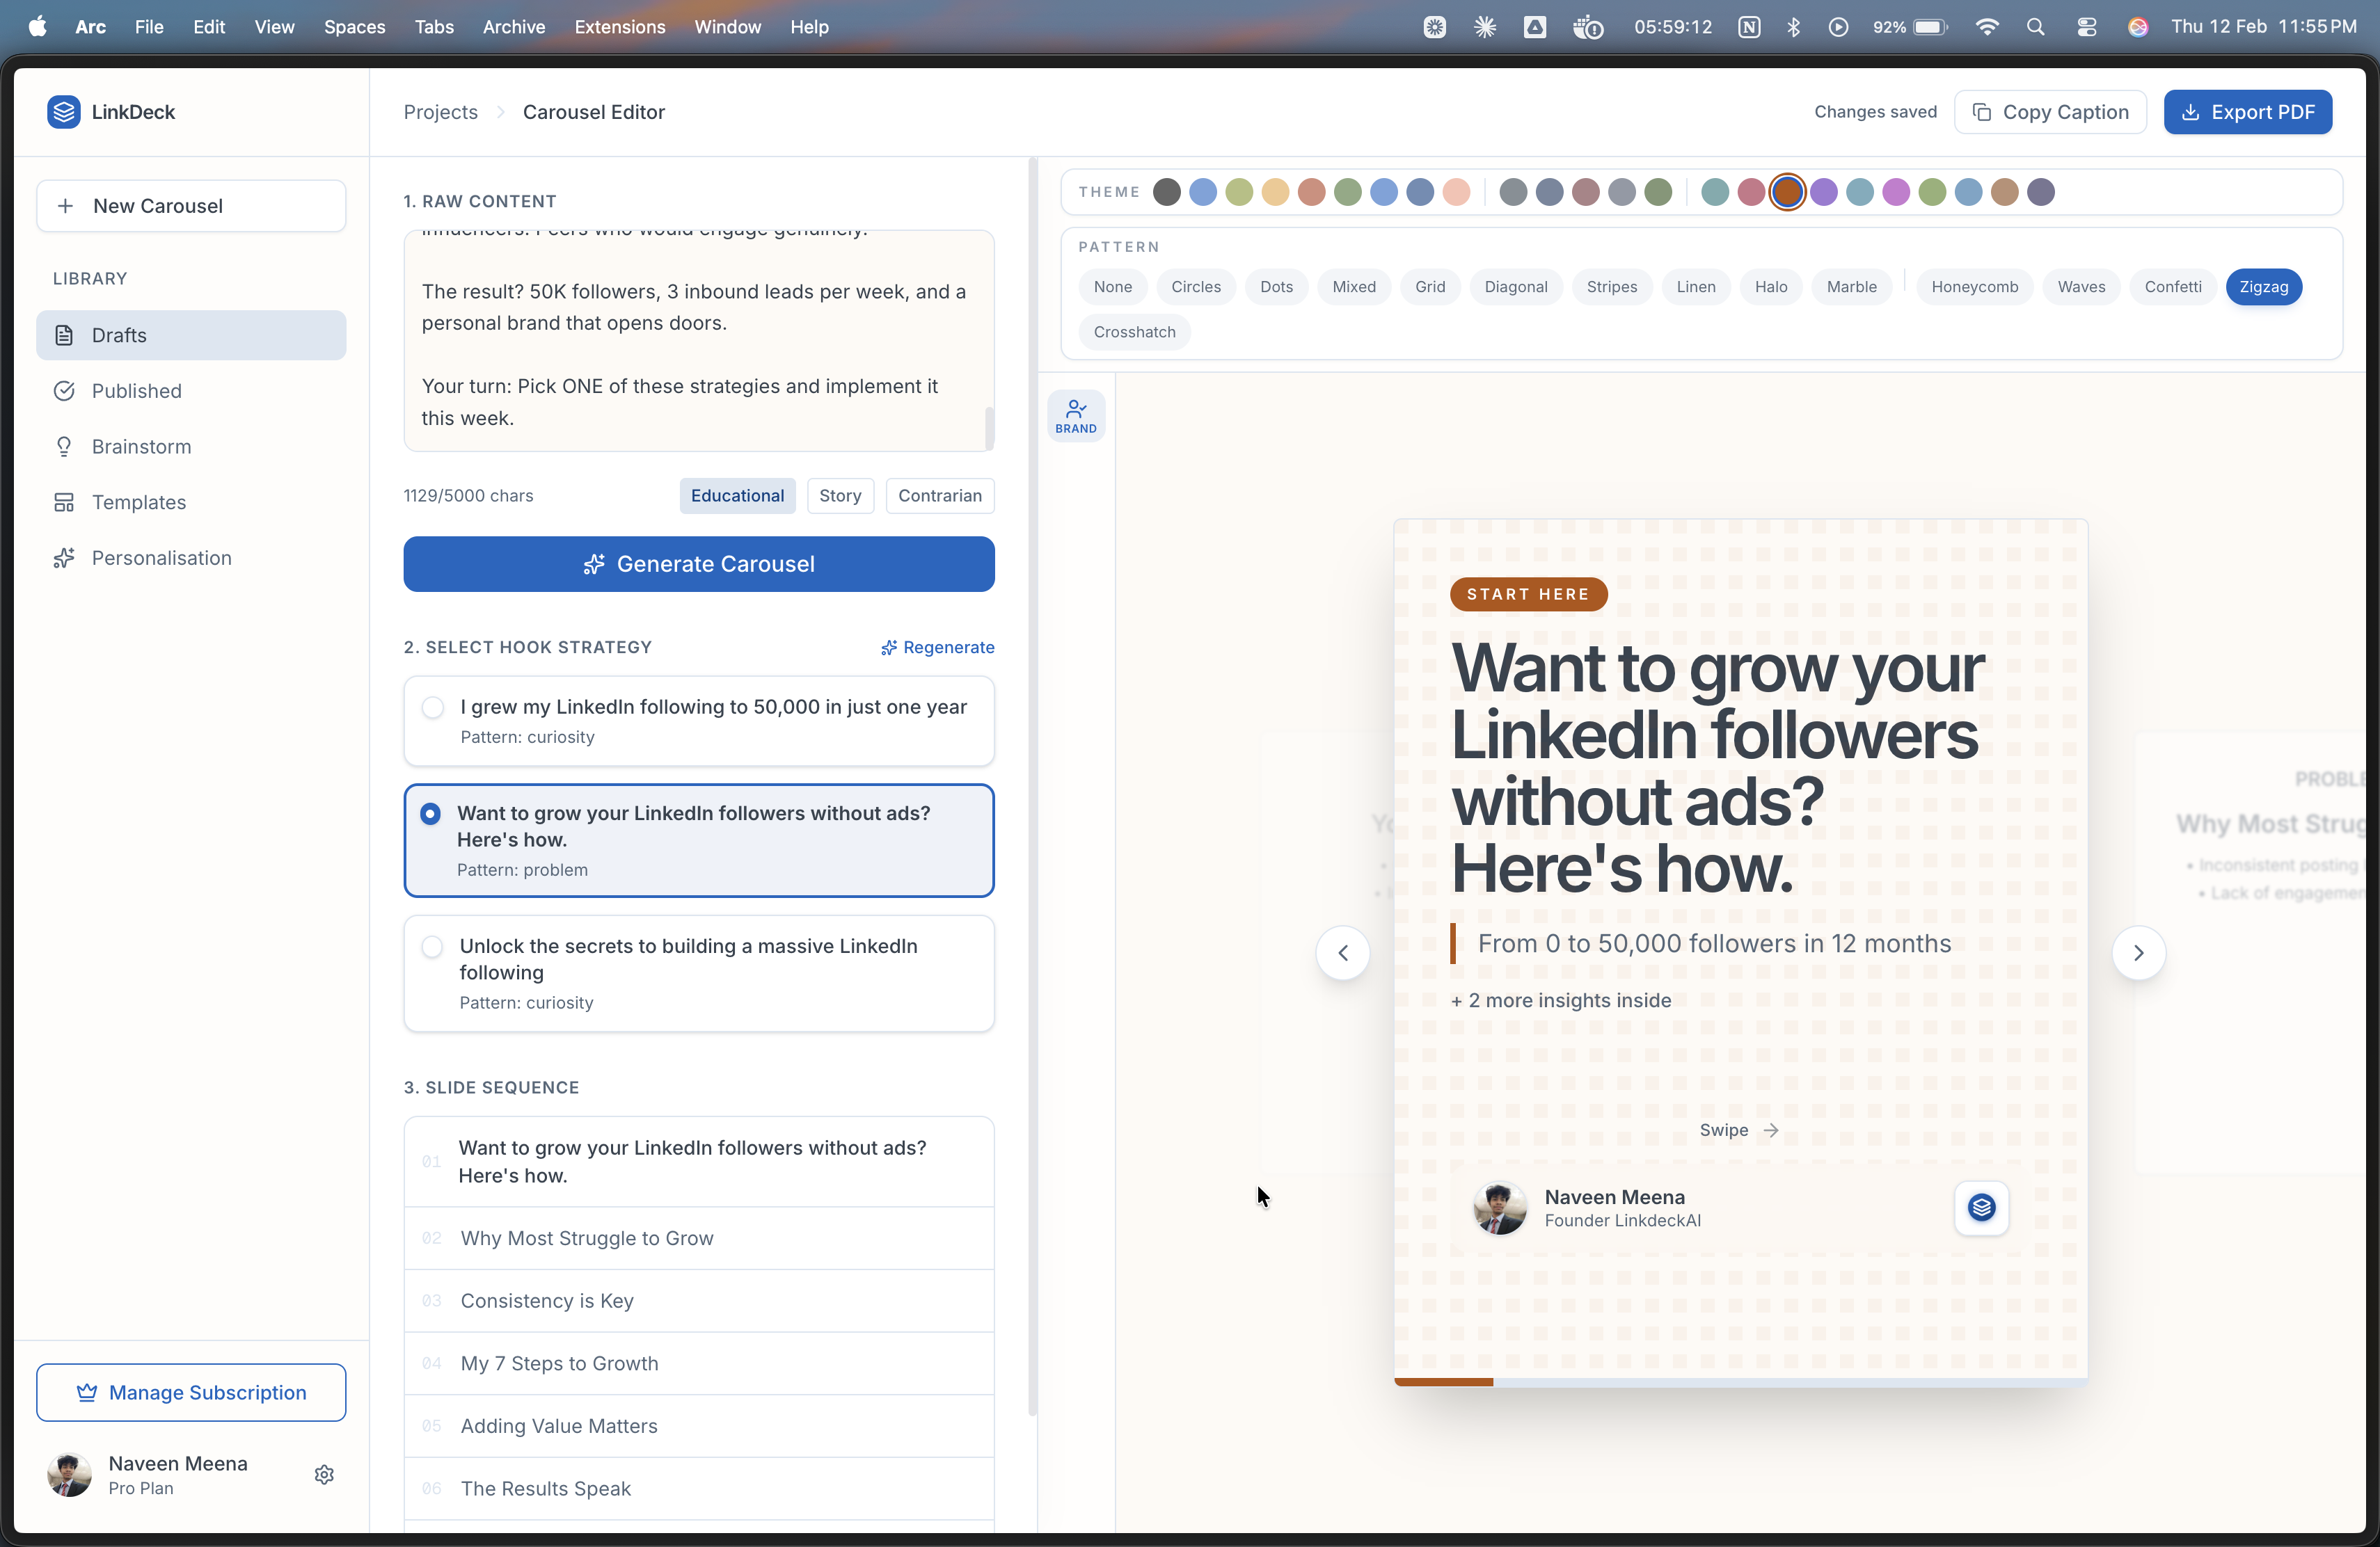Image resolution: width=2380 pixels, height=1547 pixels.
Task: Go back using the previous slide chevron
Action: 1344,952
